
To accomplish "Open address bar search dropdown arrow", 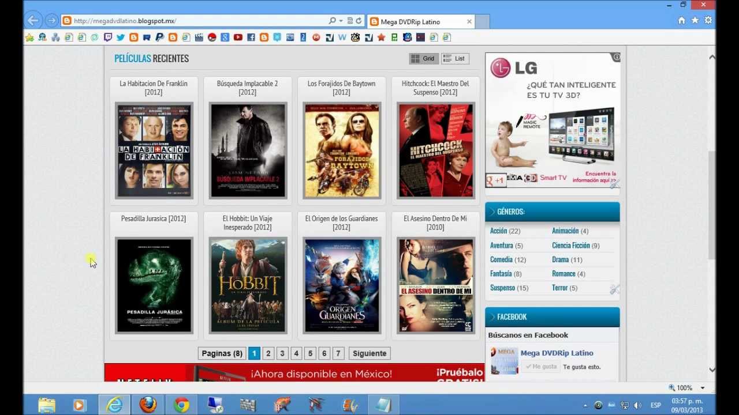I will click(341, 21).
